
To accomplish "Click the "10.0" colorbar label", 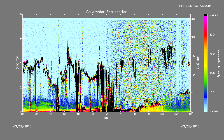I will point(212,73).
